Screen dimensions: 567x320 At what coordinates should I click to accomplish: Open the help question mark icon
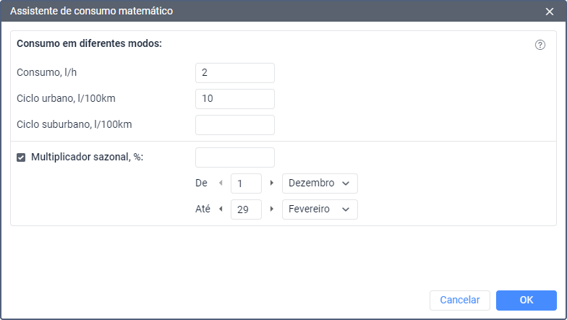point(540,45)
